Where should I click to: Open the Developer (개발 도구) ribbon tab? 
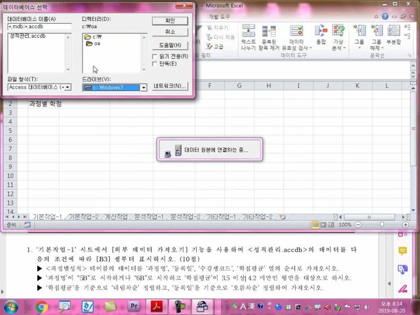coord(219,16)
